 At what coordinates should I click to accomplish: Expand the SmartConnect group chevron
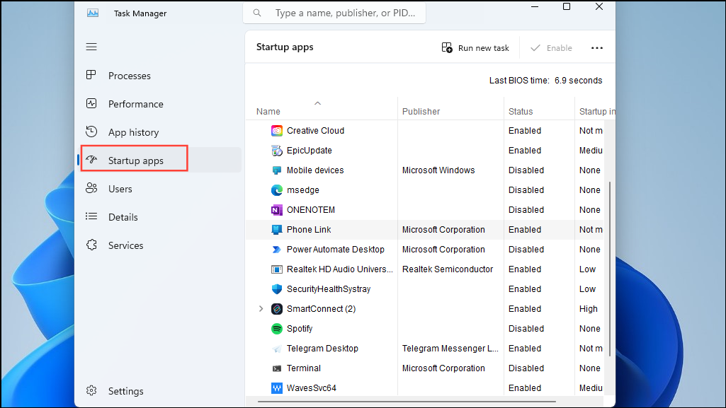[261, 309]
